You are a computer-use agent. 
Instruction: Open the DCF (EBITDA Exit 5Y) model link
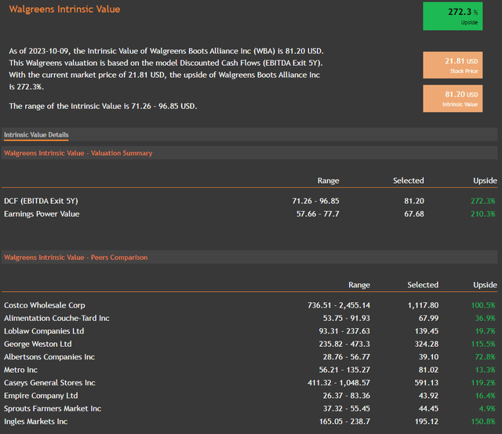tap(41, 202)
